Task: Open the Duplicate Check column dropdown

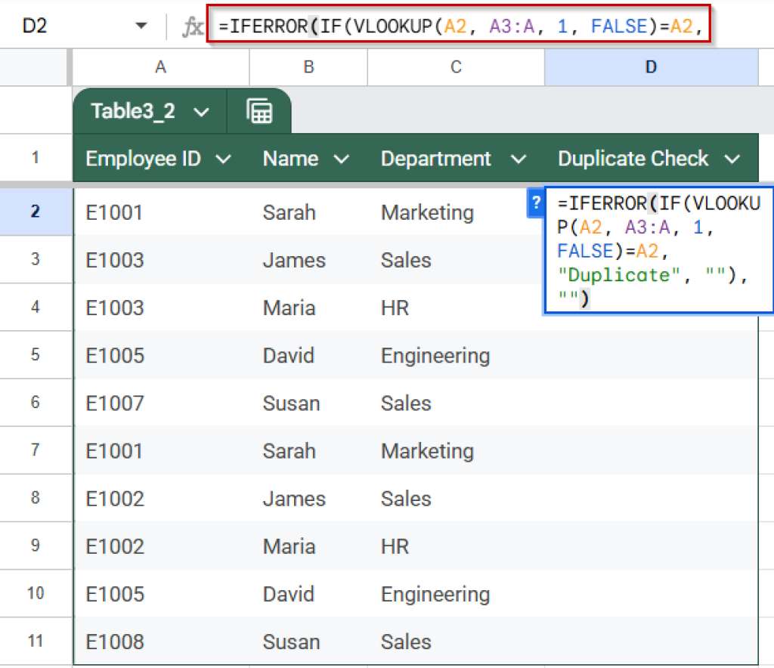Action: [732, 159]
